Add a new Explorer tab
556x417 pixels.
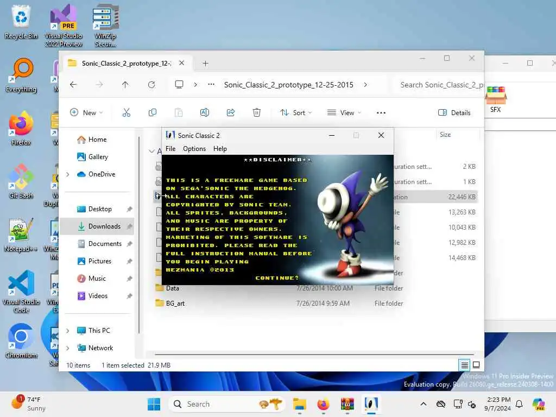205,64
